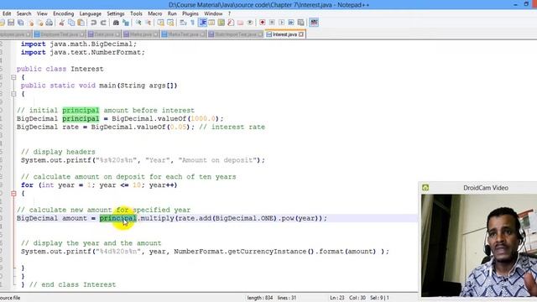Open Find with the binoculars icon

116,23
